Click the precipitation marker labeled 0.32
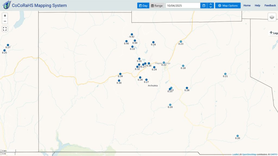 pos(137,67)
